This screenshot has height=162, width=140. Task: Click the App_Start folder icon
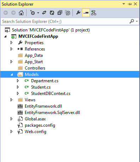coord(20,62)
